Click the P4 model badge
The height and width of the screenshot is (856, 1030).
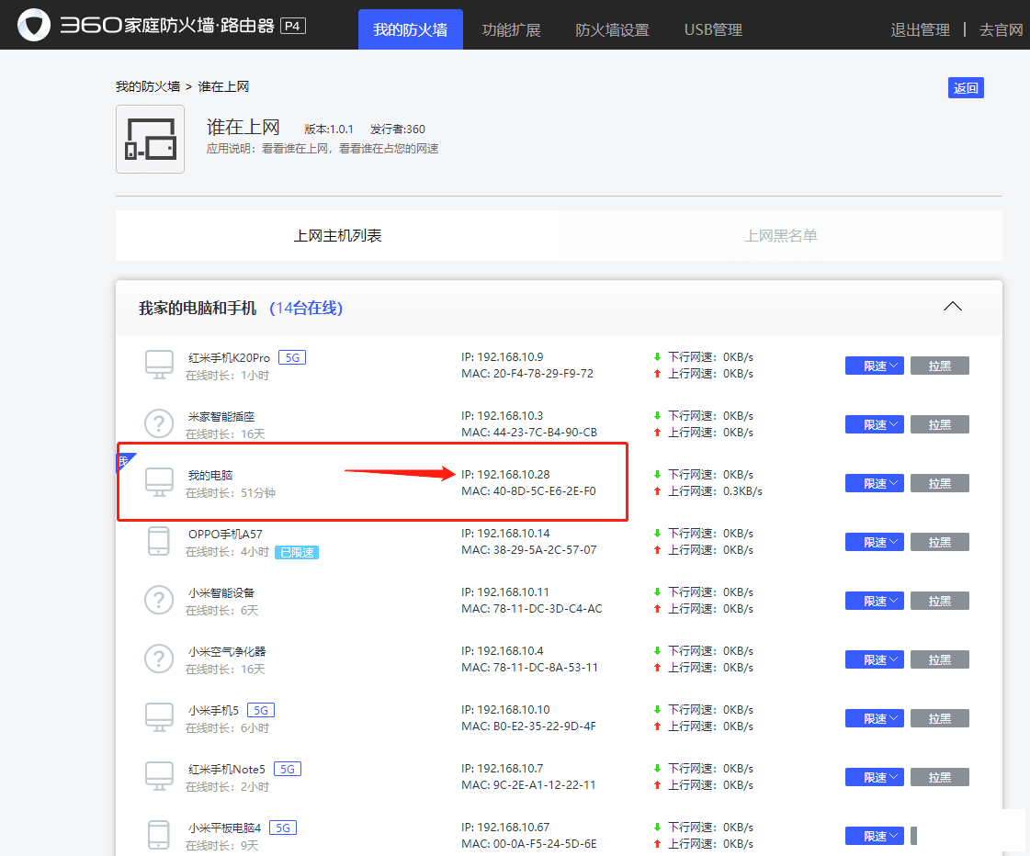point(293,27)
